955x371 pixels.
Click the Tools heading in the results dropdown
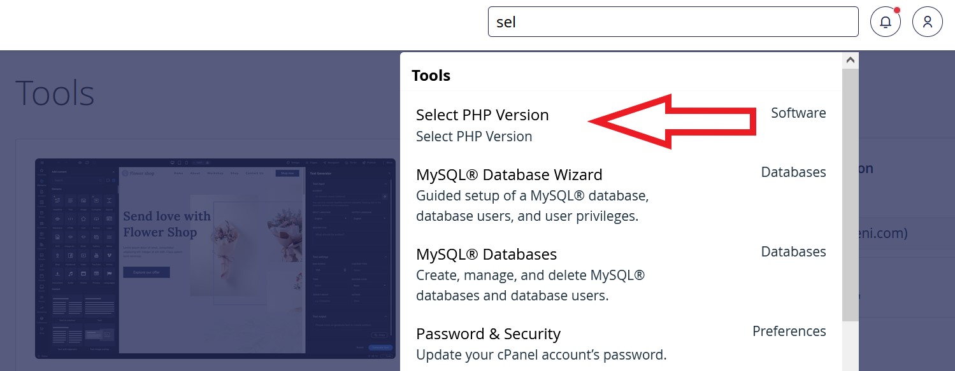(x=431, y=75)
